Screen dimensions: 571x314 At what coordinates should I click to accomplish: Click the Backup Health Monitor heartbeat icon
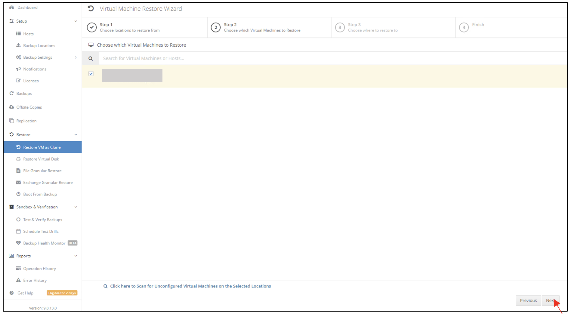18,243
